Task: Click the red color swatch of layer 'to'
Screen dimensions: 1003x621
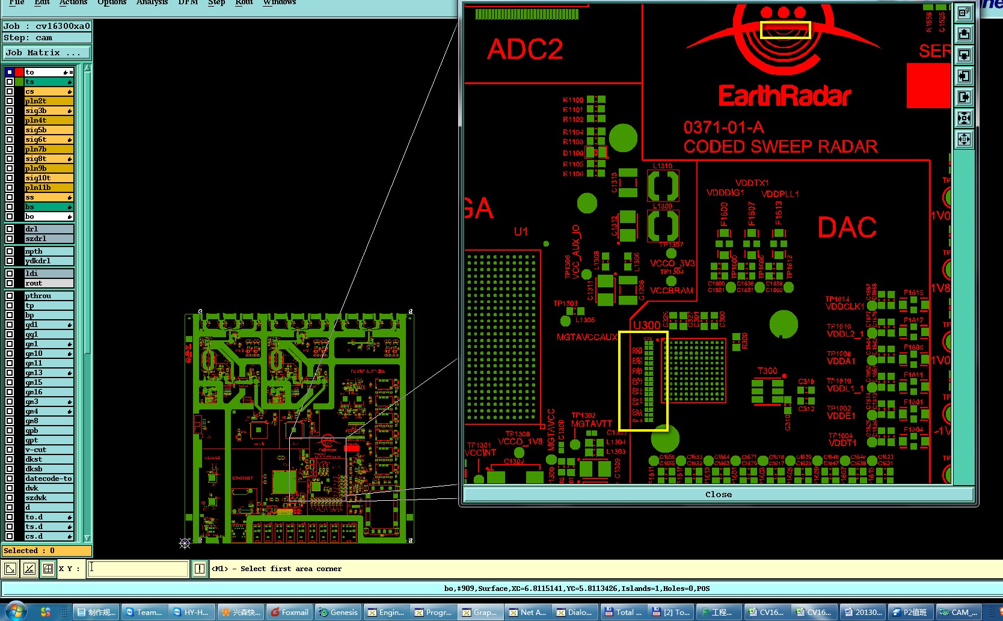Action: (x=19, y=72)
